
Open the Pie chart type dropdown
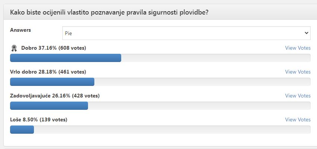[186, 33]
